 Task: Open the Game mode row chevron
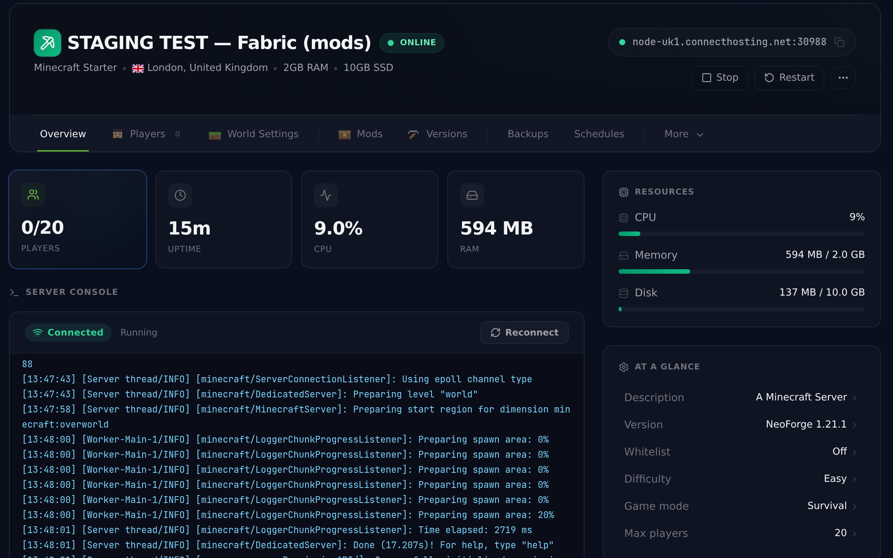[855, 507]
